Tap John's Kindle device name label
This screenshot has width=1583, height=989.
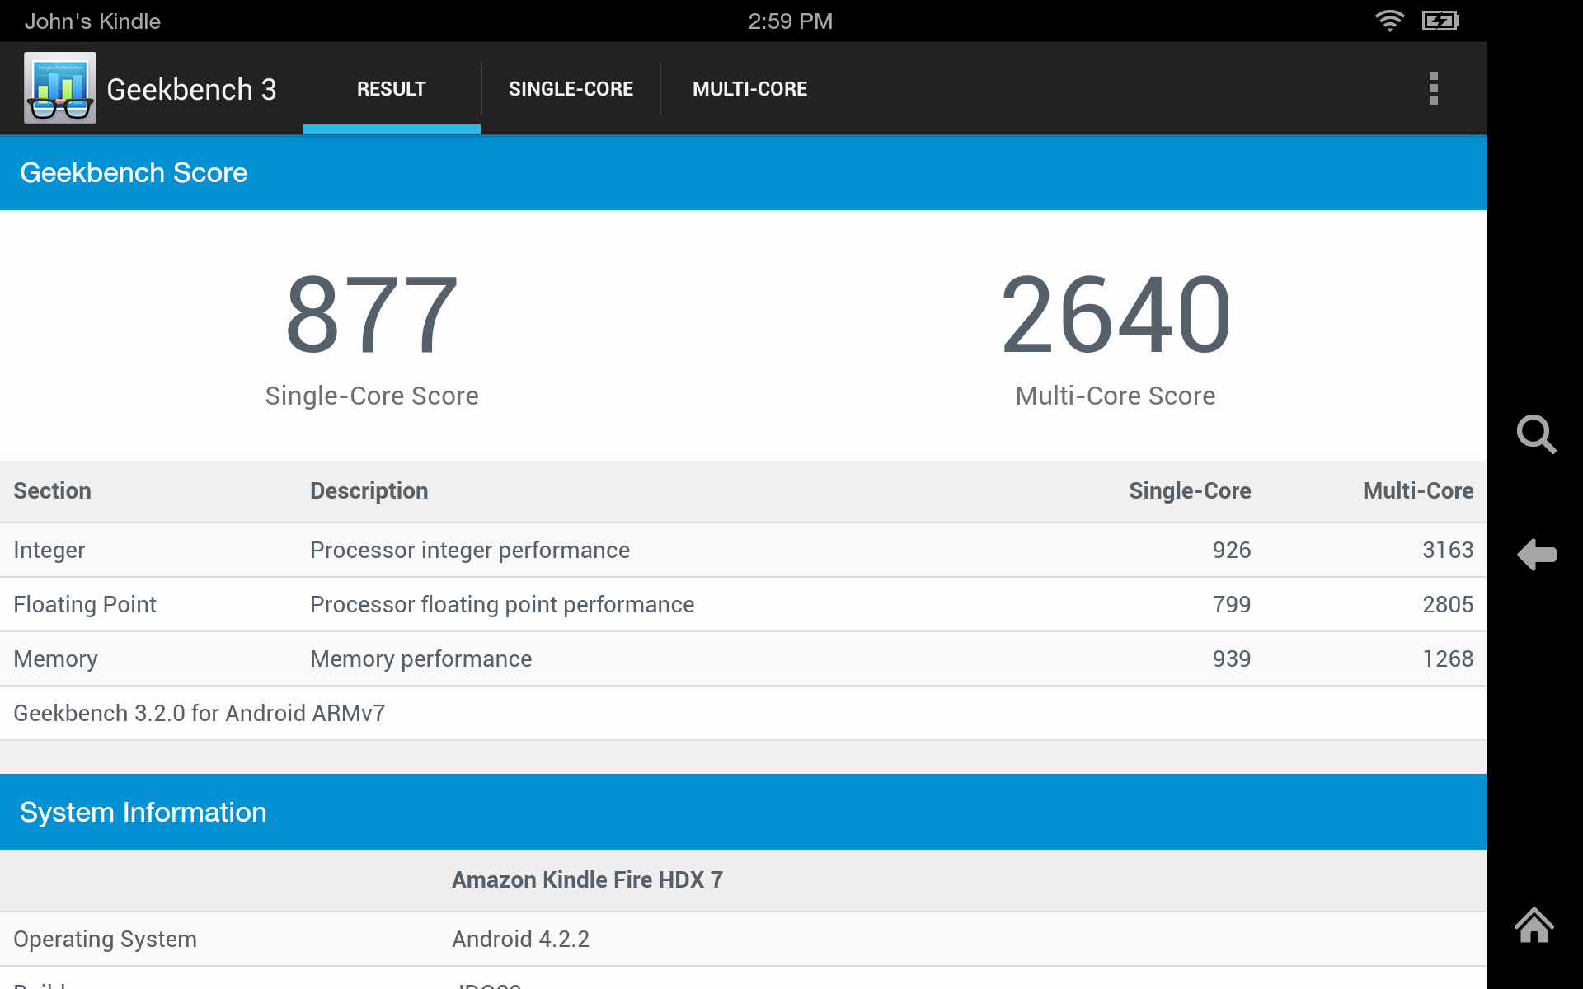(x=92, y=21)
